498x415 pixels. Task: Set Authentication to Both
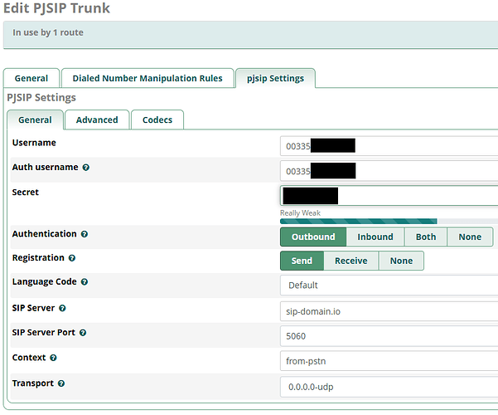(426, 237)
